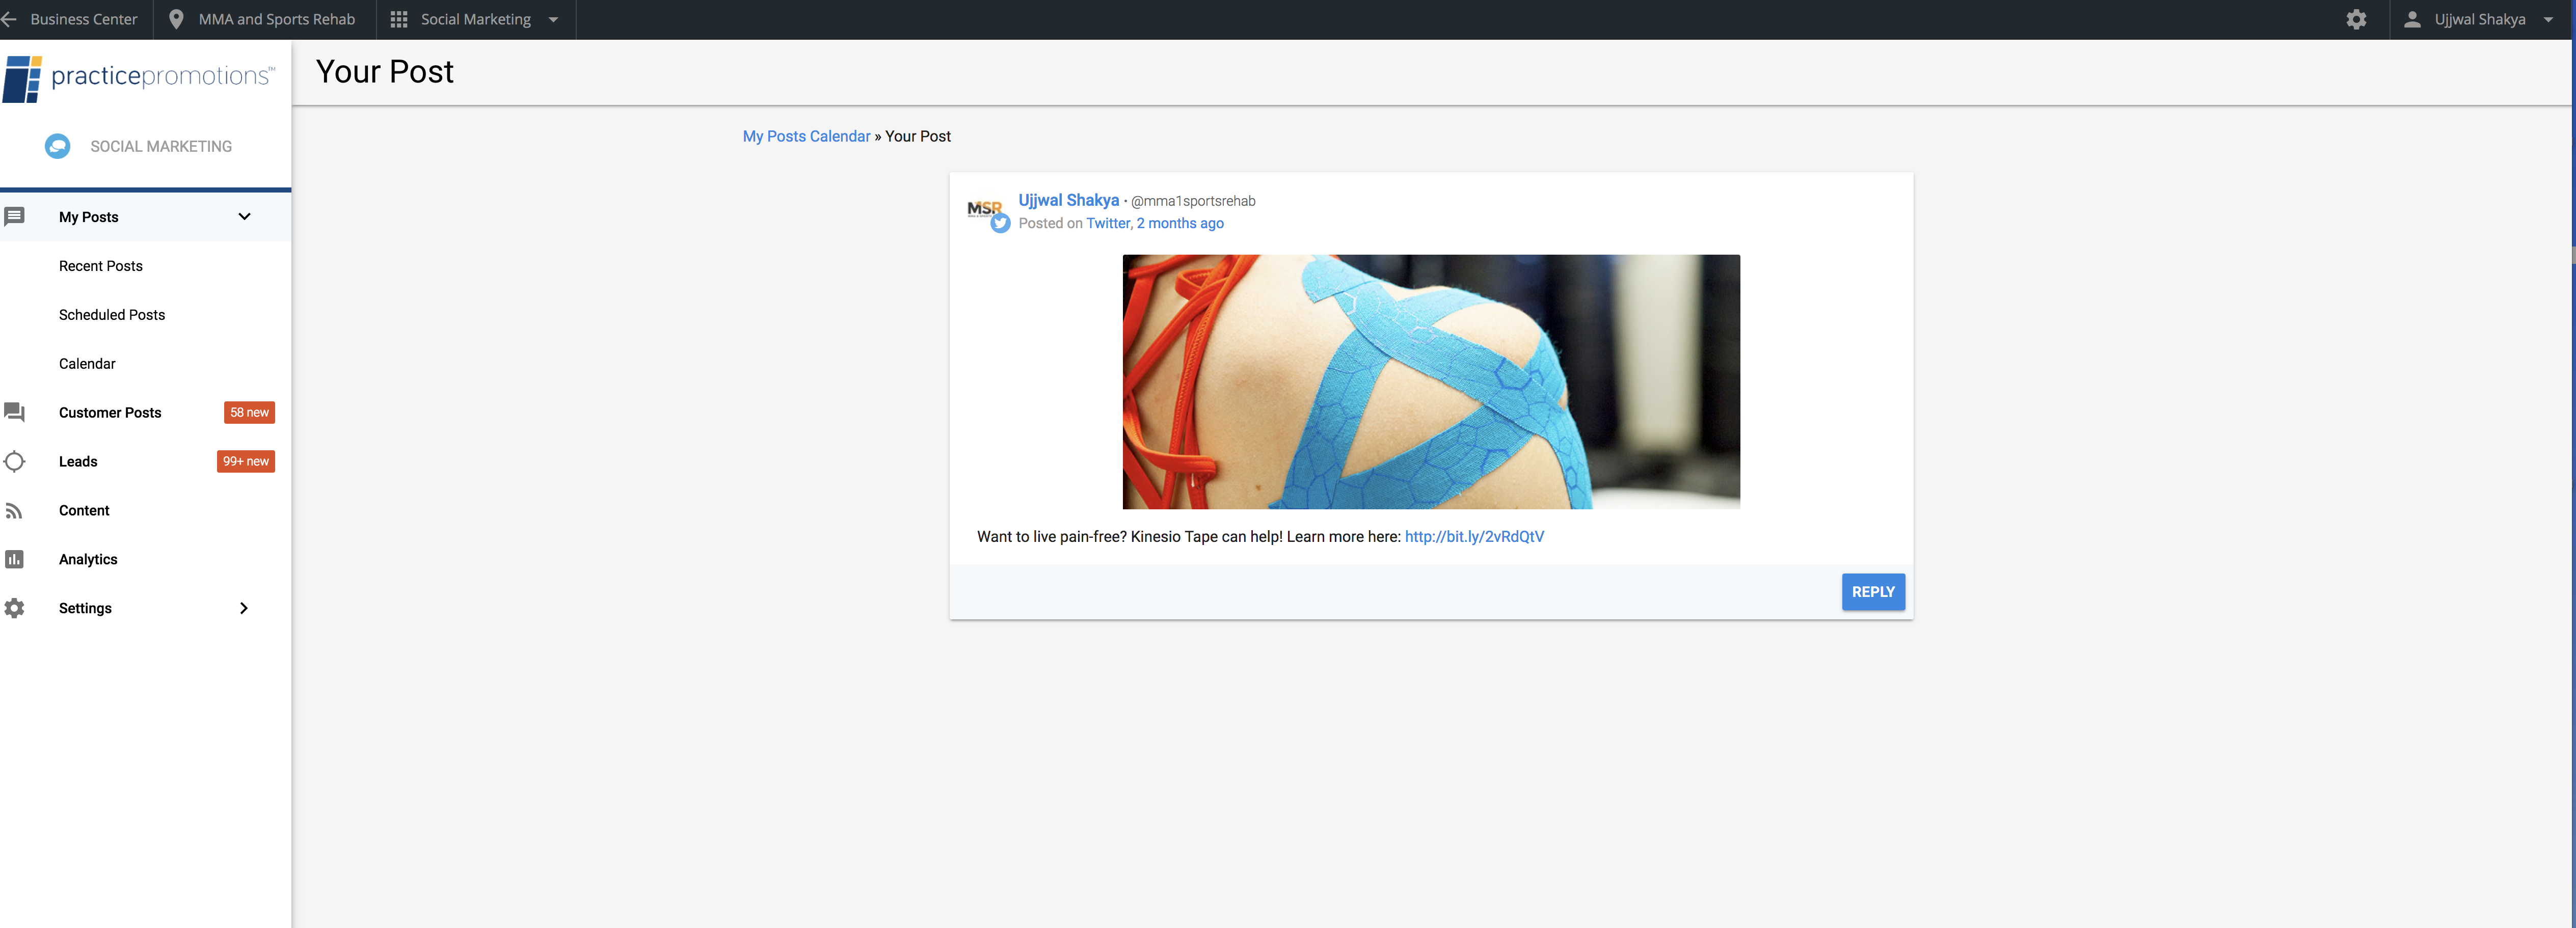The image size is (2576, 928).
Task: Click the My Posts message icon
Action: pyautogui.click(x=14, y=216)
